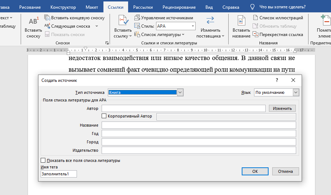This screenshot has height=195, width=331.
Task: Click Вставить концевую сноску icon
Action: click(x=48, y=18)
